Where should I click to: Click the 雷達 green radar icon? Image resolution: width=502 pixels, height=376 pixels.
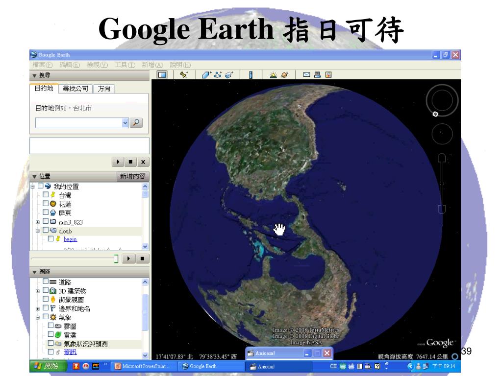coord(58,335)
